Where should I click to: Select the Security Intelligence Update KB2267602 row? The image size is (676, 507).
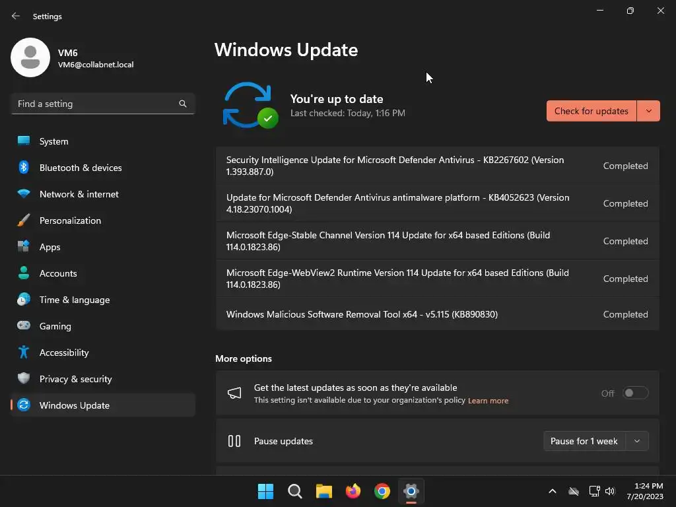click(437, 166)
